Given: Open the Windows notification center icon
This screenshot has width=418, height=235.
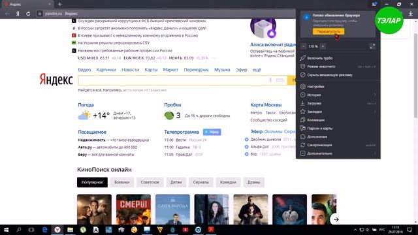Looking at the screenshot, I should click(x=410, y=230).
